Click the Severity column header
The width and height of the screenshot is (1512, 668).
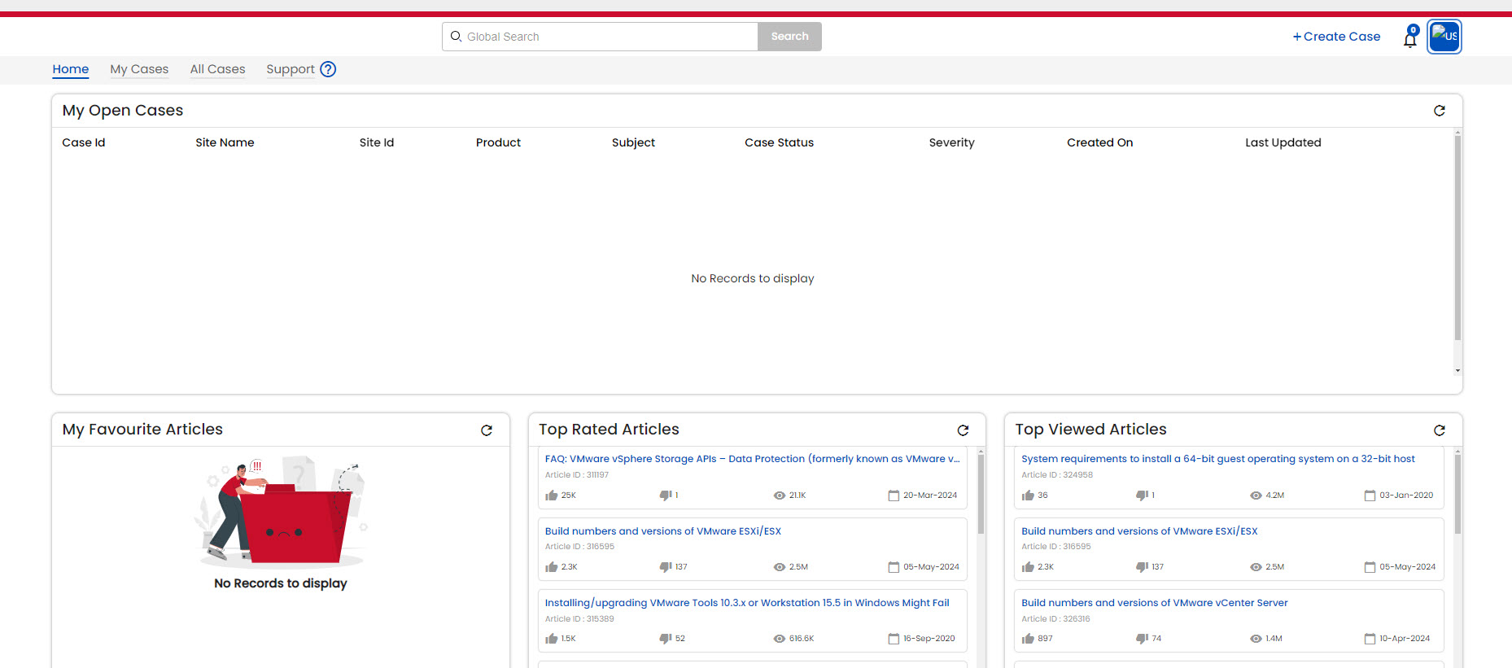[951, 142]
